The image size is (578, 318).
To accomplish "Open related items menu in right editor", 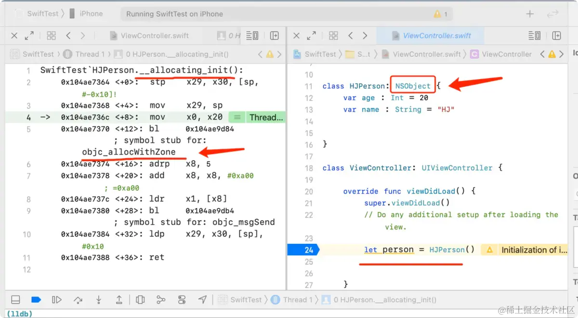I will coord(333,36).
